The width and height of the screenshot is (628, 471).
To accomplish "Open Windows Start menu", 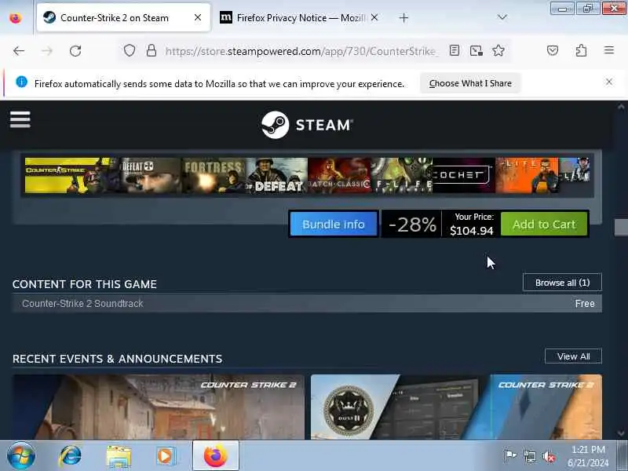I will pyautogui.click(x=21, y=455).
